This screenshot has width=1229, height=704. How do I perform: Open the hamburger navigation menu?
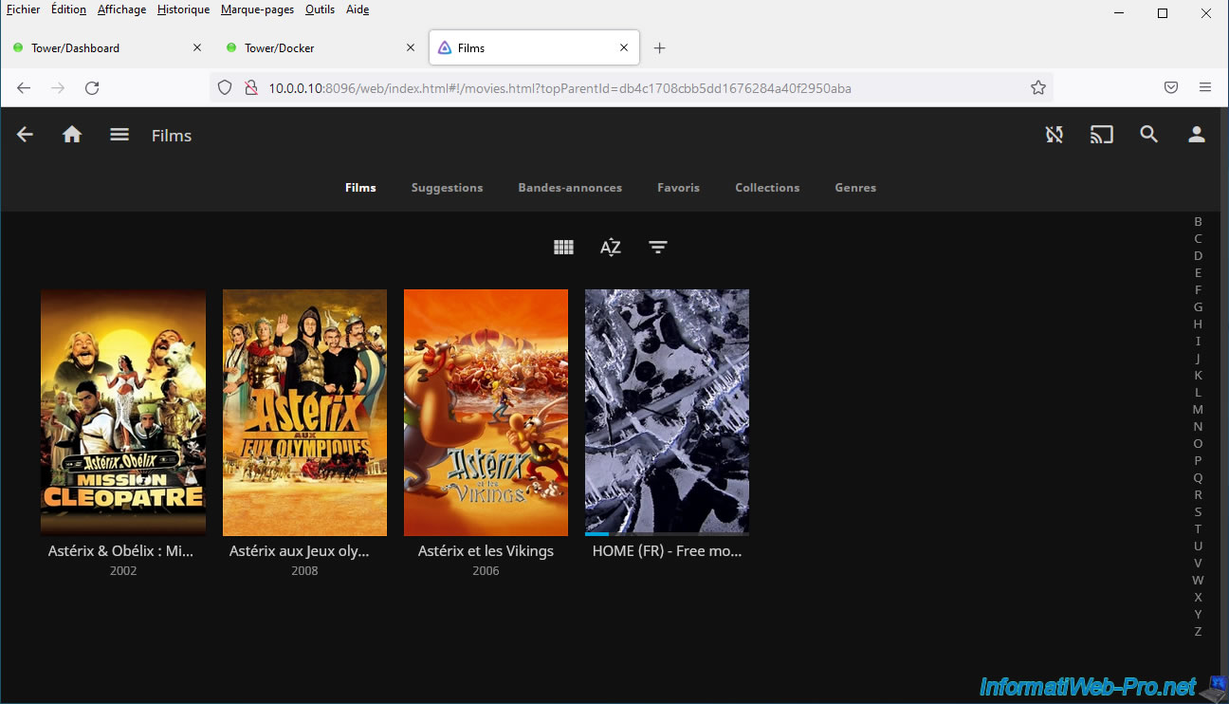click(119, 135)
